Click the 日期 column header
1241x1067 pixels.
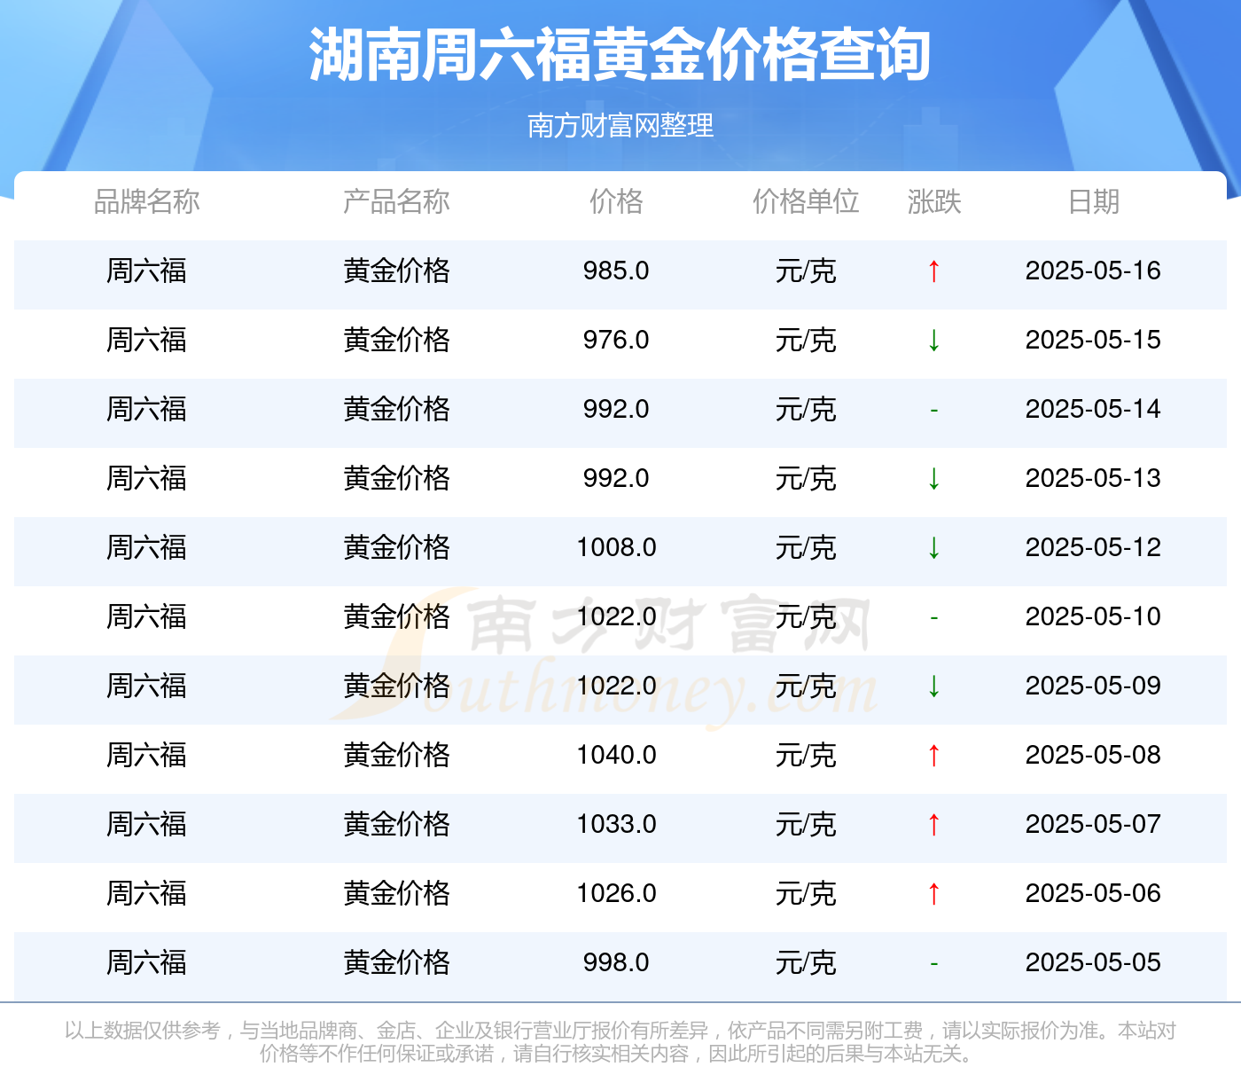[1094, 202]
